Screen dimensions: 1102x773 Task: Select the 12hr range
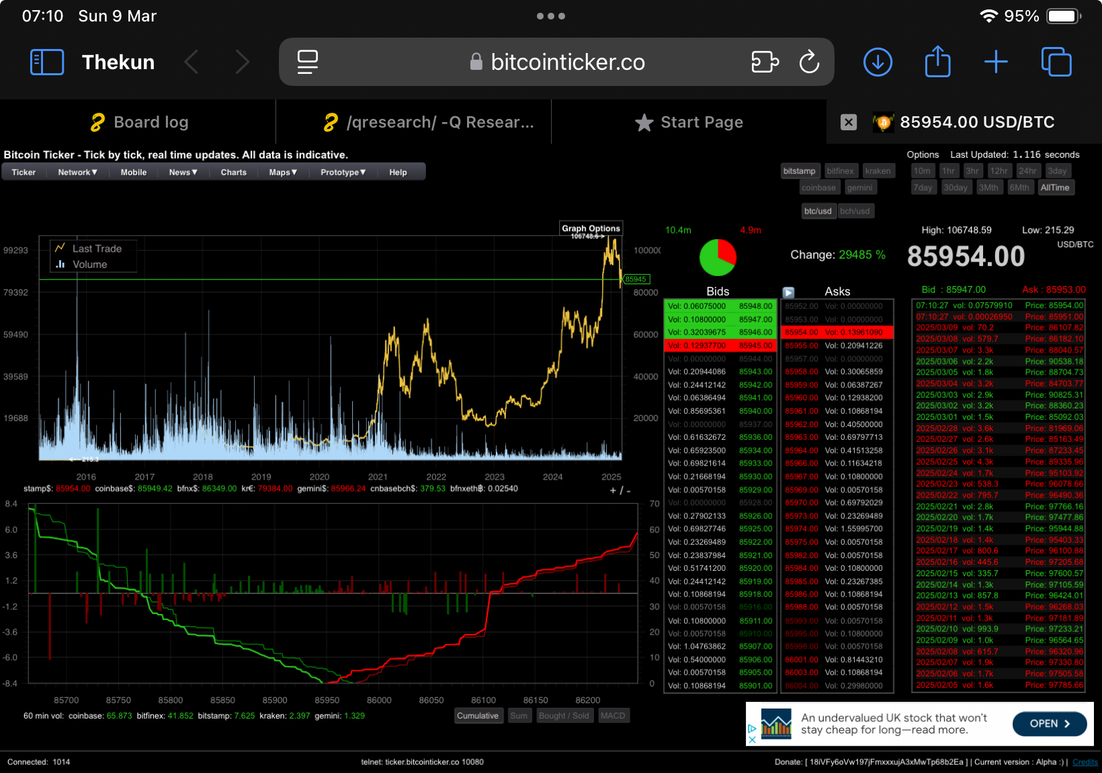point(999,171)
